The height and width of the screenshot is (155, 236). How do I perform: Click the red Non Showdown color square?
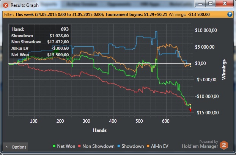point(79,146)
